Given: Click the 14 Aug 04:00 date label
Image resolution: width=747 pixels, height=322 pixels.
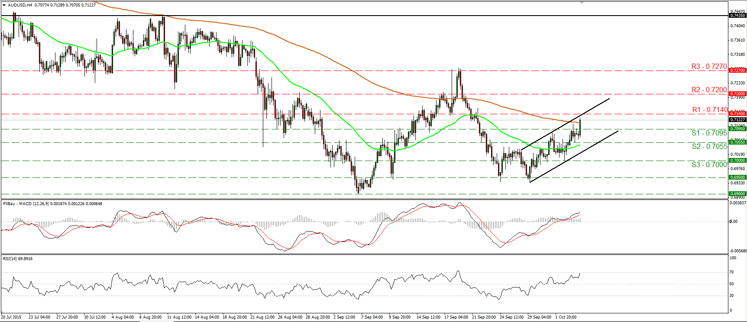Looking at the screenshot, I should pos(207,317).
